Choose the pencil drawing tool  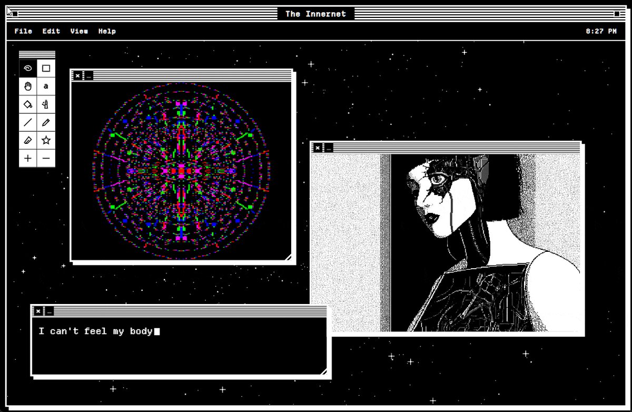46,122
